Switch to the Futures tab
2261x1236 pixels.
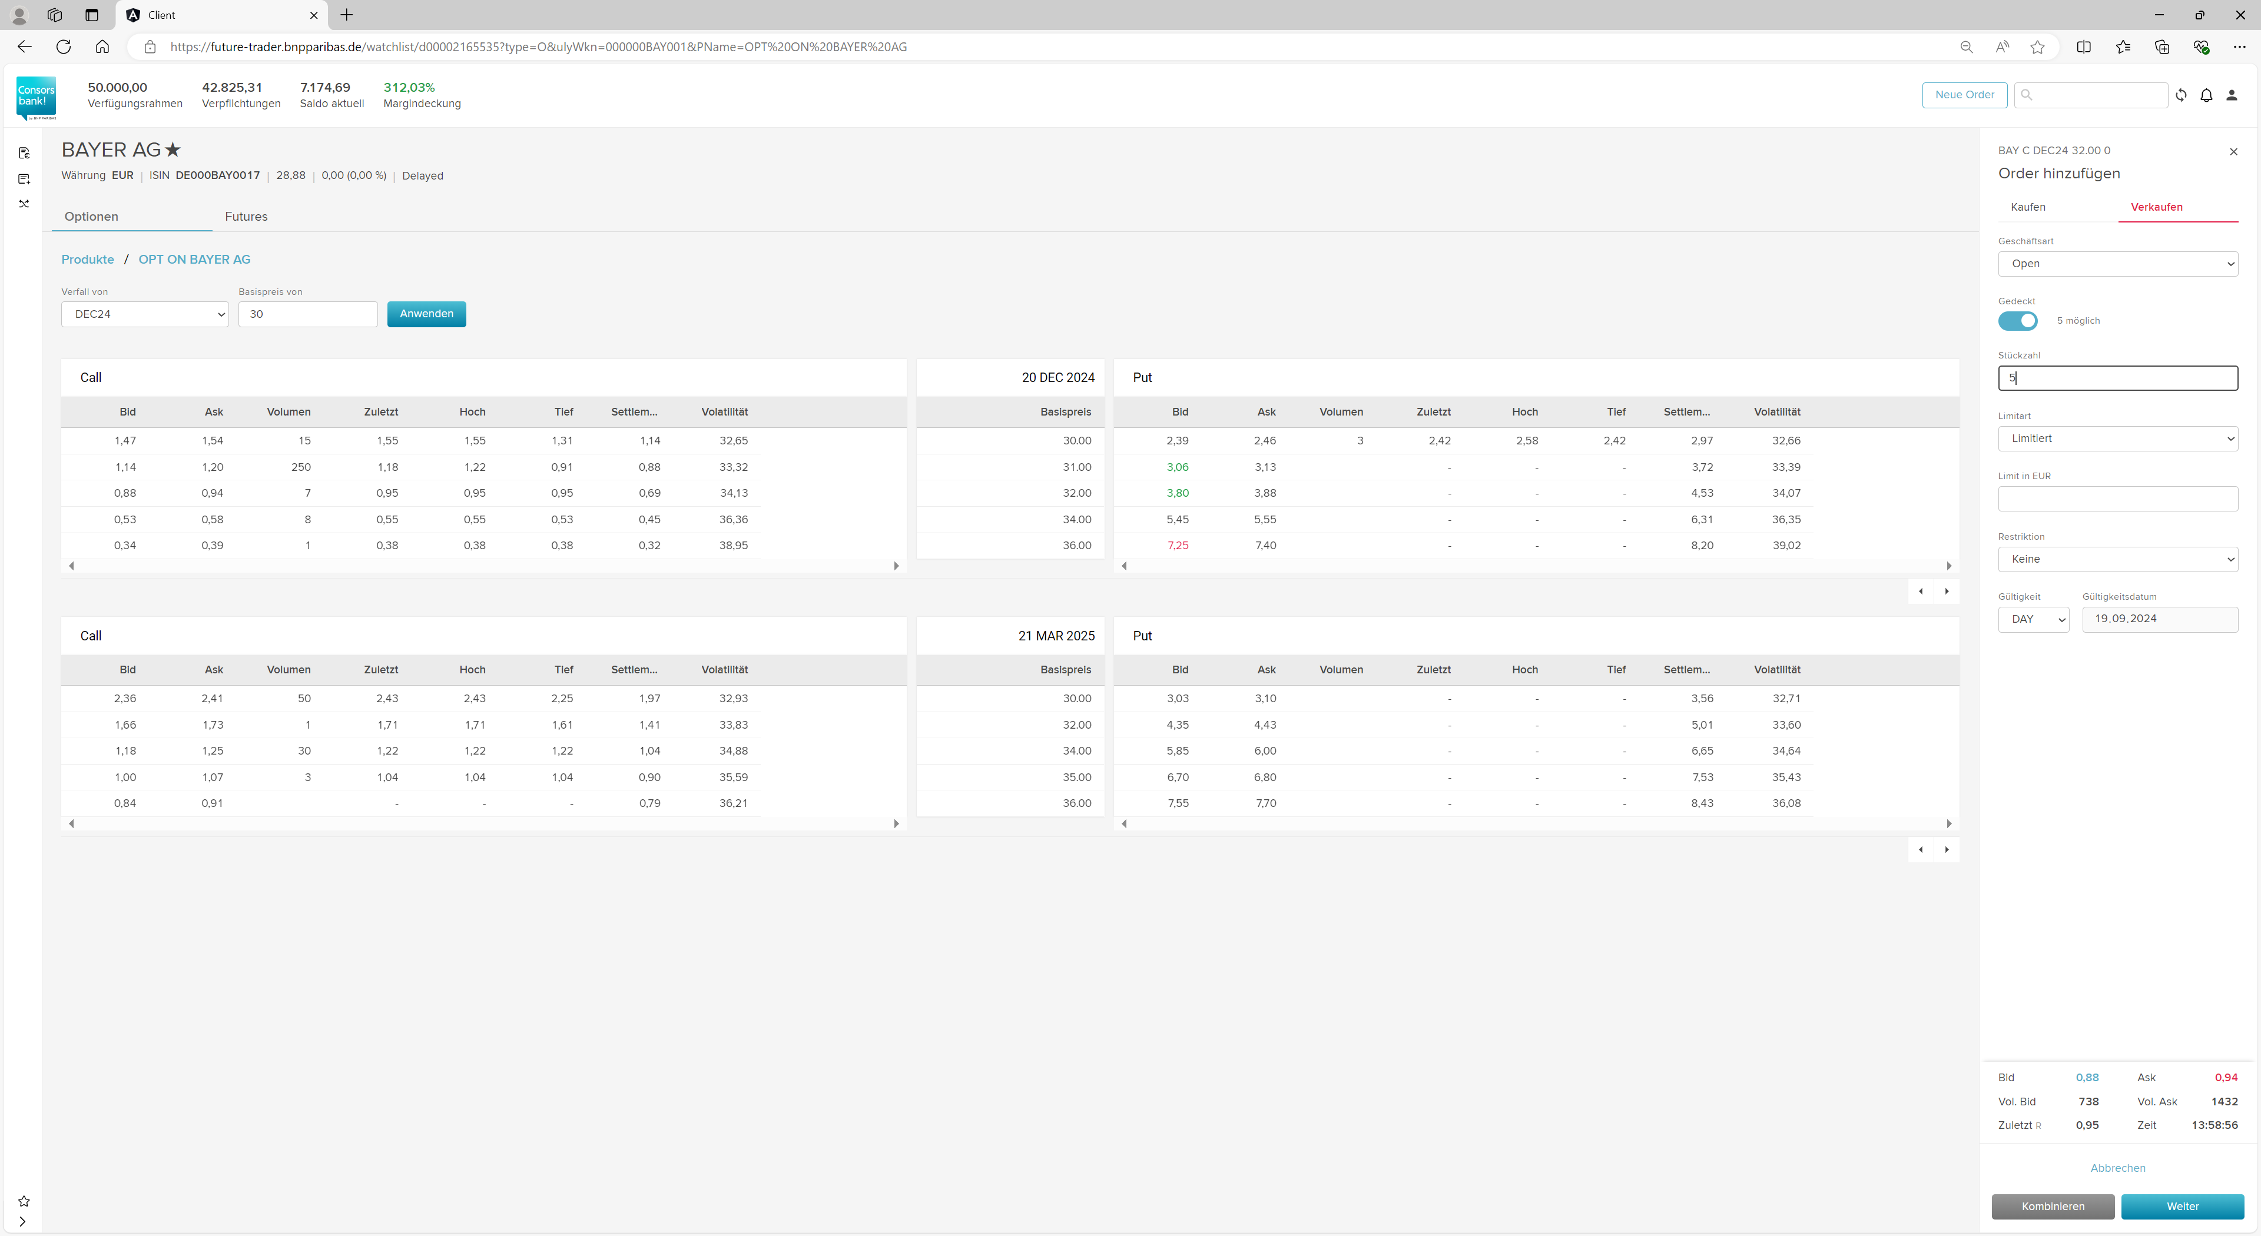pos(246,217)
